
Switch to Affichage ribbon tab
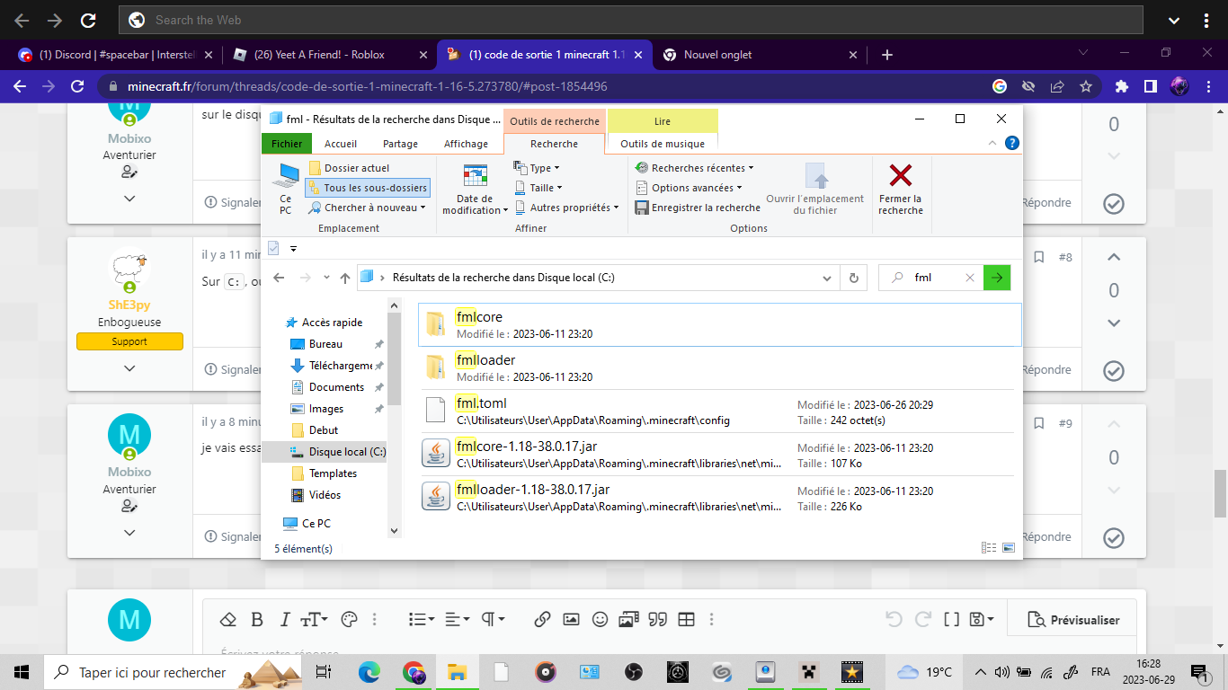(466, 144)
